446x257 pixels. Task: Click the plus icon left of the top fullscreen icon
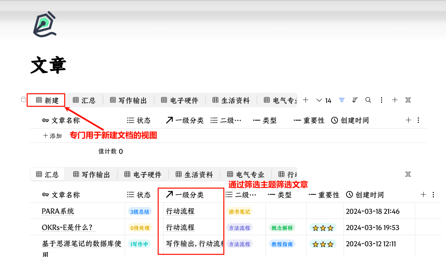click(x=395, y=100)
